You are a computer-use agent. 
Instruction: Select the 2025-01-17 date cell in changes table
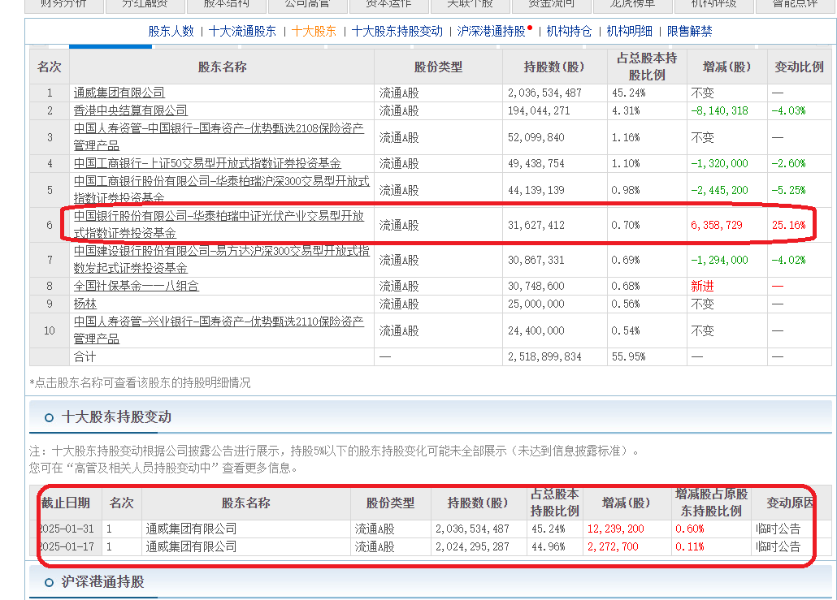pos(67,546)
